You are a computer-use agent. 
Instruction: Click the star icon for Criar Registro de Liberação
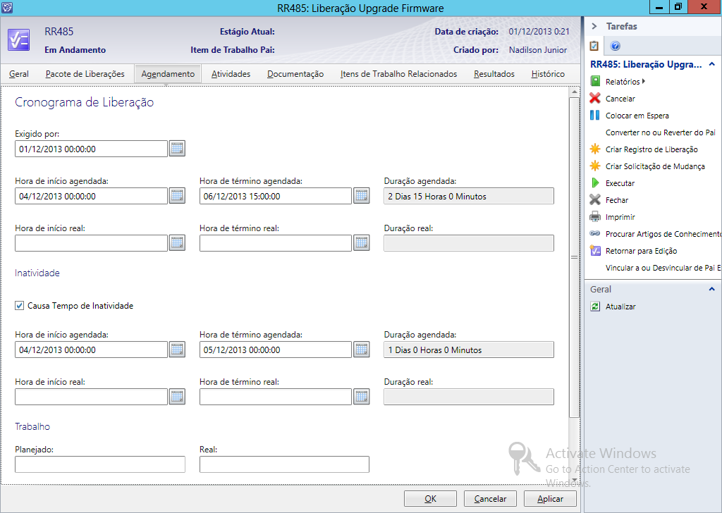[x=595, y=149]
